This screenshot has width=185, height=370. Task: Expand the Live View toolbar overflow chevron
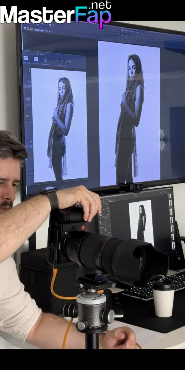pos(84,63)
